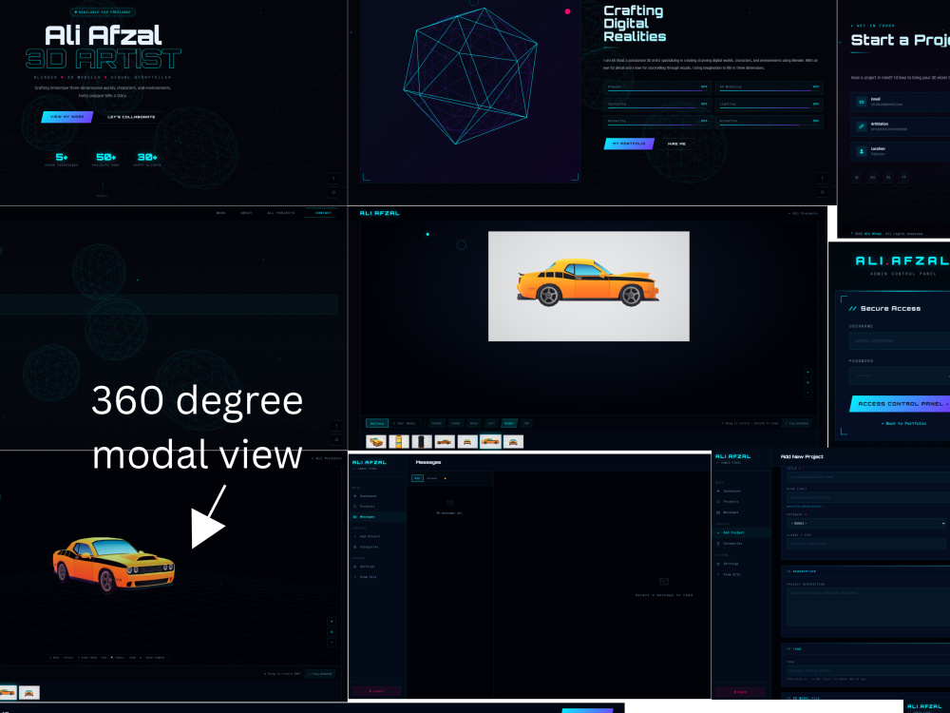Open the top-view car thumbnail
The height and width of the screenshot is (713, 950).
pos(399,442)
